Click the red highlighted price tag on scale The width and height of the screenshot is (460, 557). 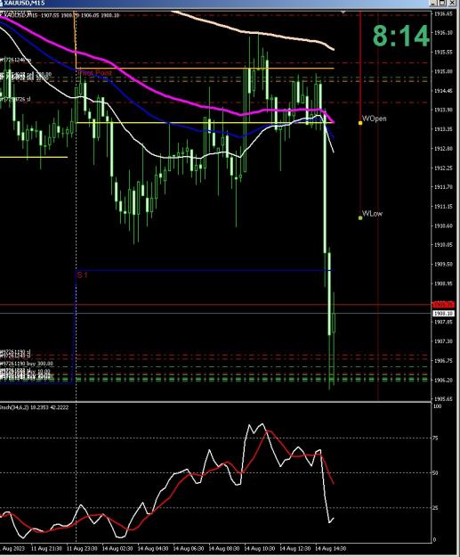coord(443,305)
